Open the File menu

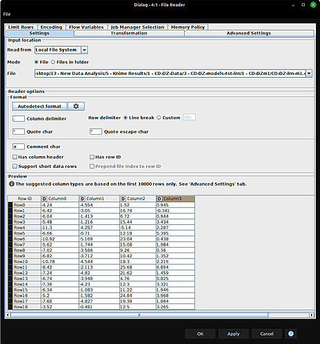point(7,14)
